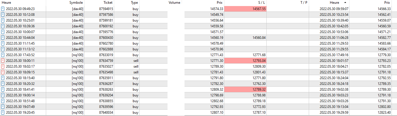Click the red sell icon at 18:00:11
Screen dimensions: 397x116
tap(3, 61)
